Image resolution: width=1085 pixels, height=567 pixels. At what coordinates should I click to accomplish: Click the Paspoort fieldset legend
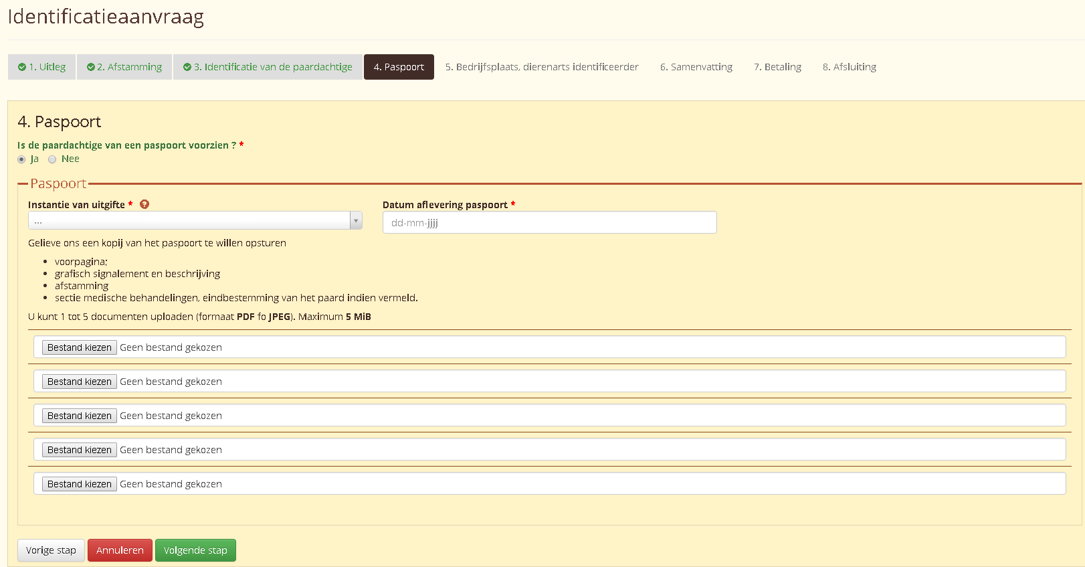tap(58, 183)
